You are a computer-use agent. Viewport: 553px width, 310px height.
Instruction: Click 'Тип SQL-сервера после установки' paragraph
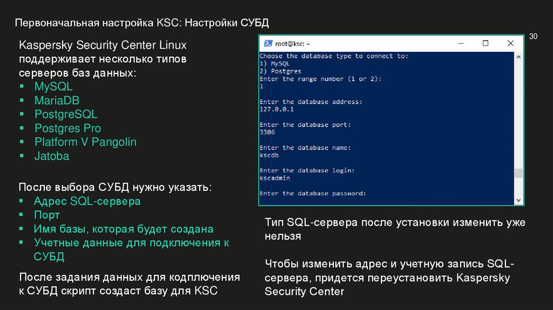[x=395, y=229]
